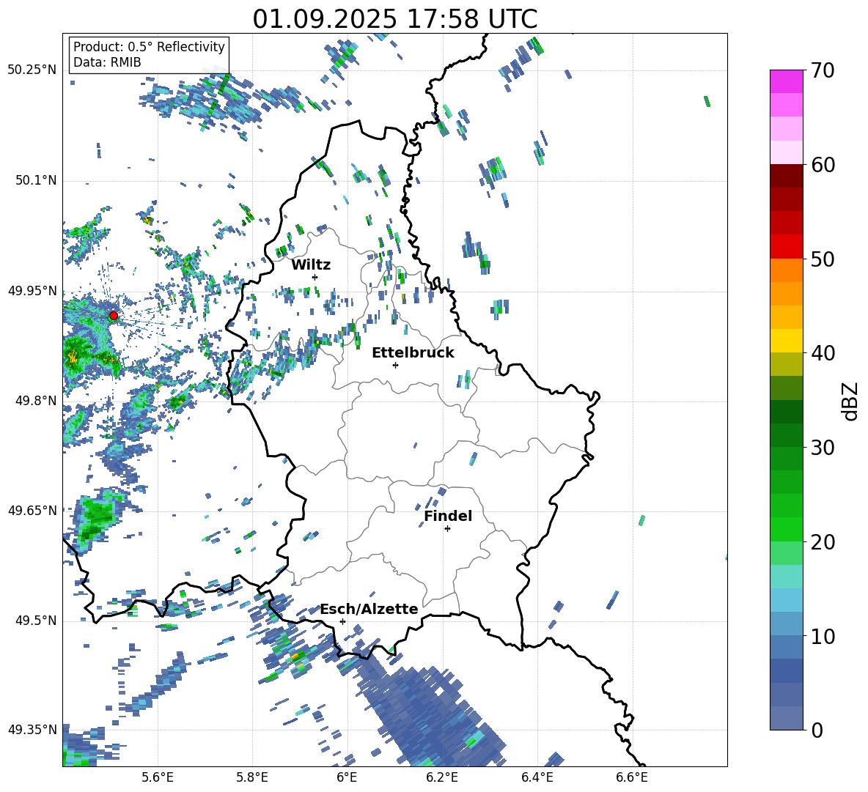Click the 30 value on the colorbar
868x792 pixels.
pos(823,448)
